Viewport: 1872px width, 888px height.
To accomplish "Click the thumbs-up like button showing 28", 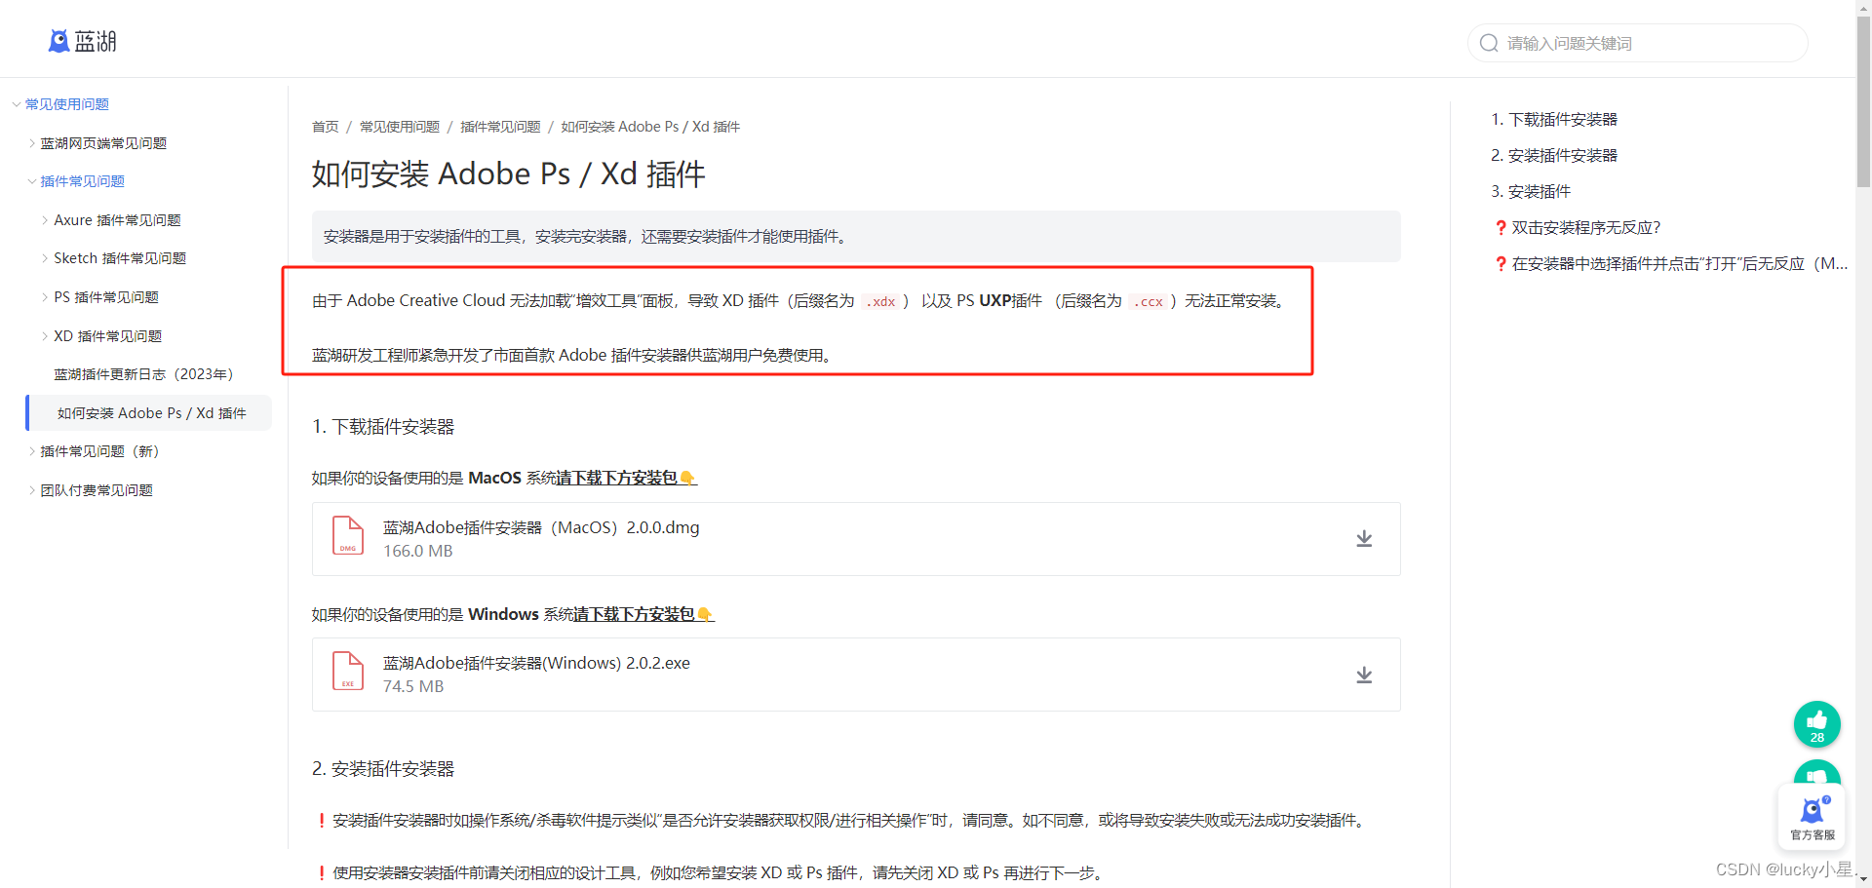I will (x=1817, y=724).
